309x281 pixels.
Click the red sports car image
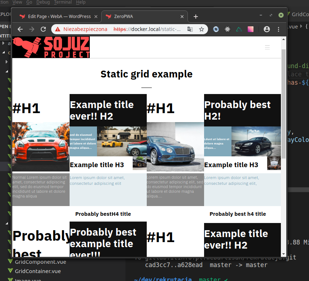pyautogui.click(x=41, y=147)
